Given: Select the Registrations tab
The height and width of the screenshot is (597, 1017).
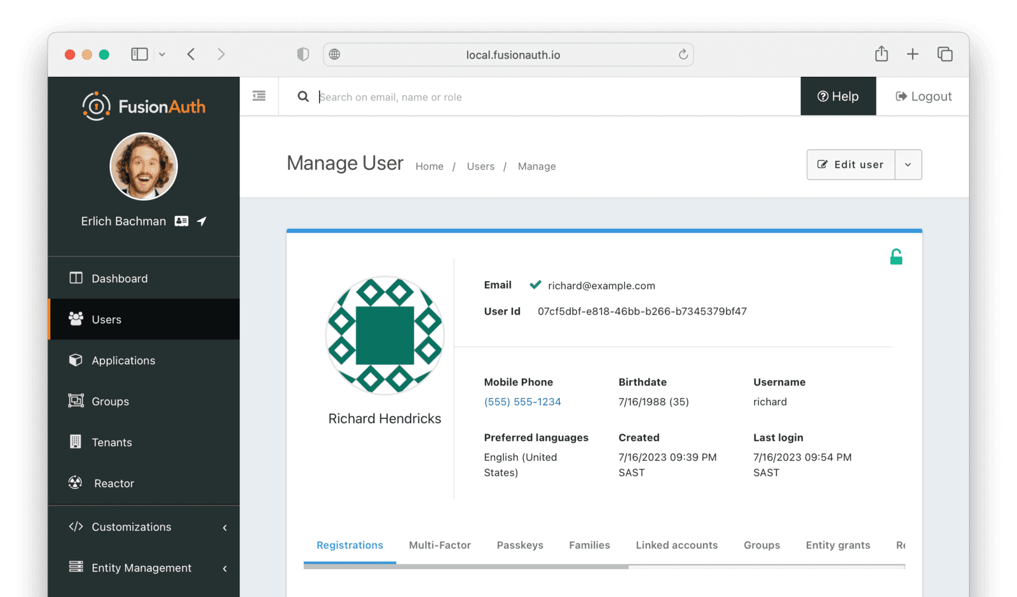Looking at the screenshot, I should (350, 545).
